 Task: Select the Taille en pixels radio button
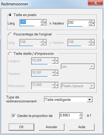(x=10, y=15)
